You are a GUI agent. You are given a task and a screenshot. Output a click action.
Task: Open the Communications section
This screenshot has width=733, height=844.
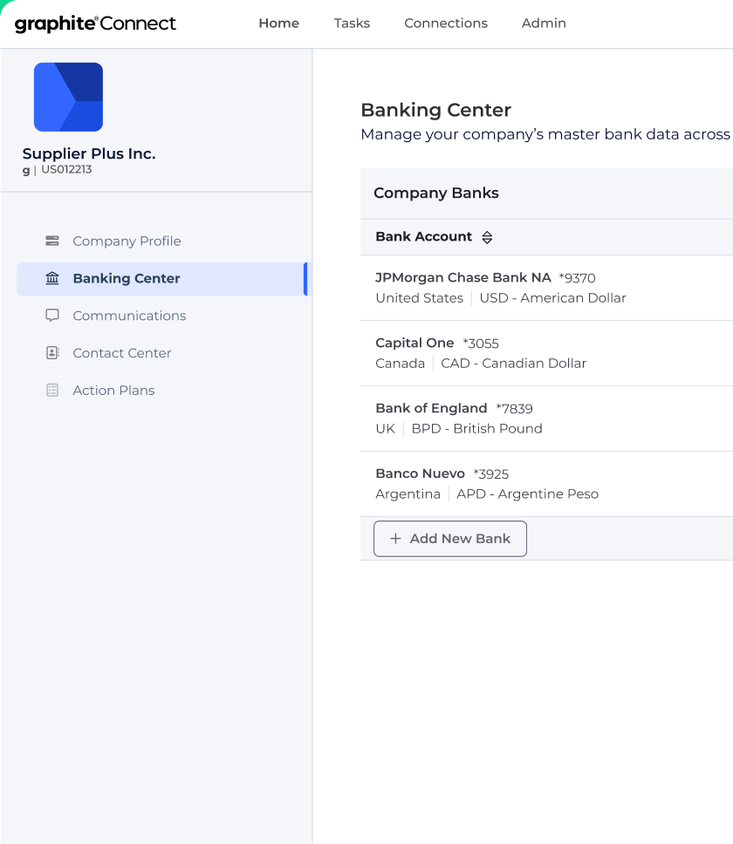click(x=129, y=316)
